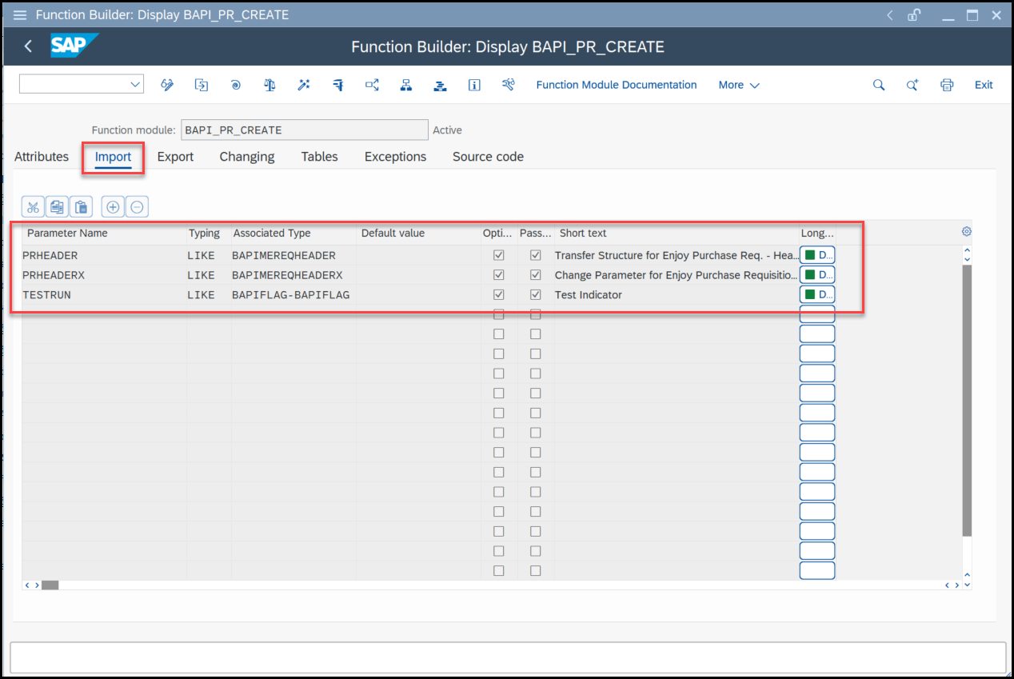Click the Typing column header
Image resolution: width=1014 pixels, height=679 pixels.
coord(204,234)
